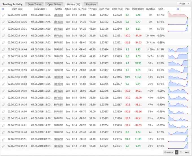The width and height of the screenshot is (192, 156).
Task: Click attachment icon for trade opened 14:18
Action: click(x=3, y=98)
